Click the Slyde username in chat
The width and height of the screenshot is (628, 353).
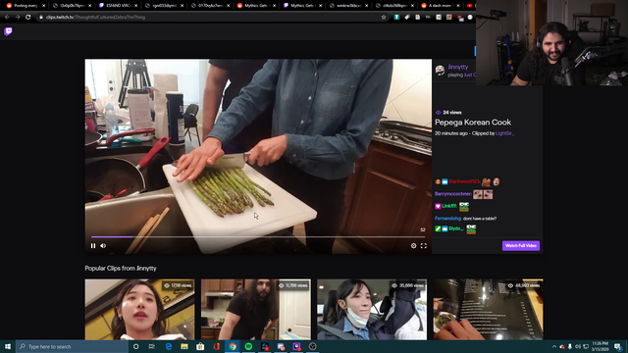tap(455, 228)
